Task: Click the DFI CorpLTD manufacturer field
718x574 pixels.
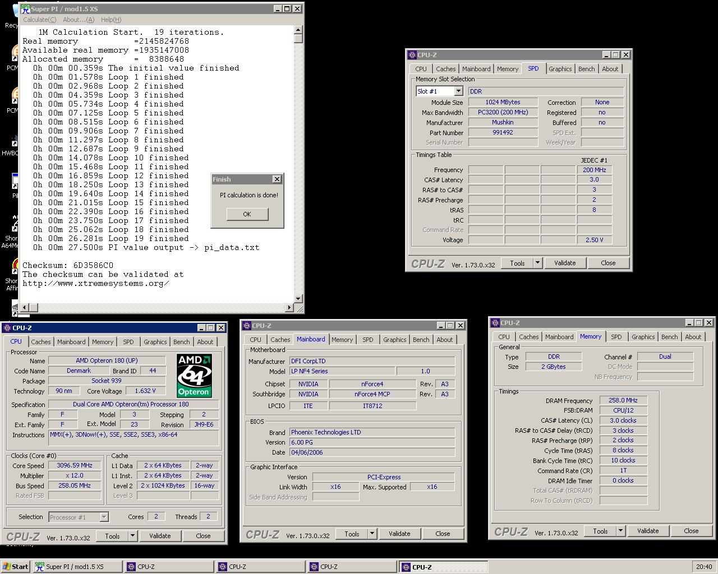Action: (x=372, y=361)
